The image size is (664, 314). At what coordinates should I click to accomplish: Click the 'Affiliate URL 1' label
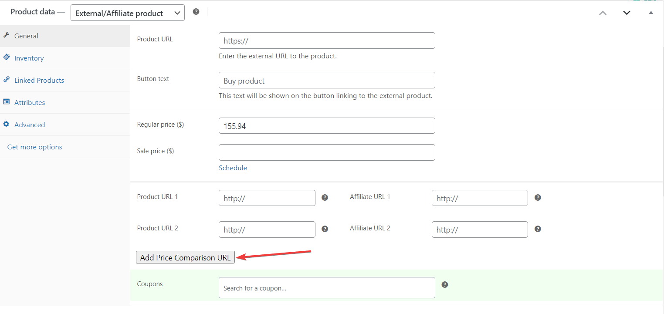(370, 197)
